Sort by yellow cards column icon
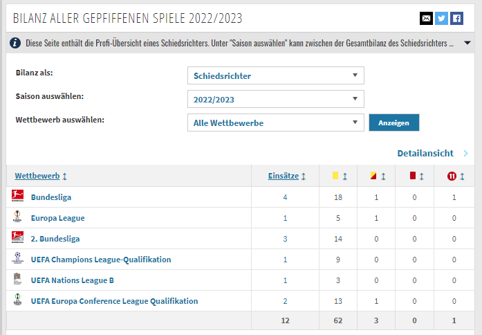Screen dimensions: 482x335 click(345, 176)
